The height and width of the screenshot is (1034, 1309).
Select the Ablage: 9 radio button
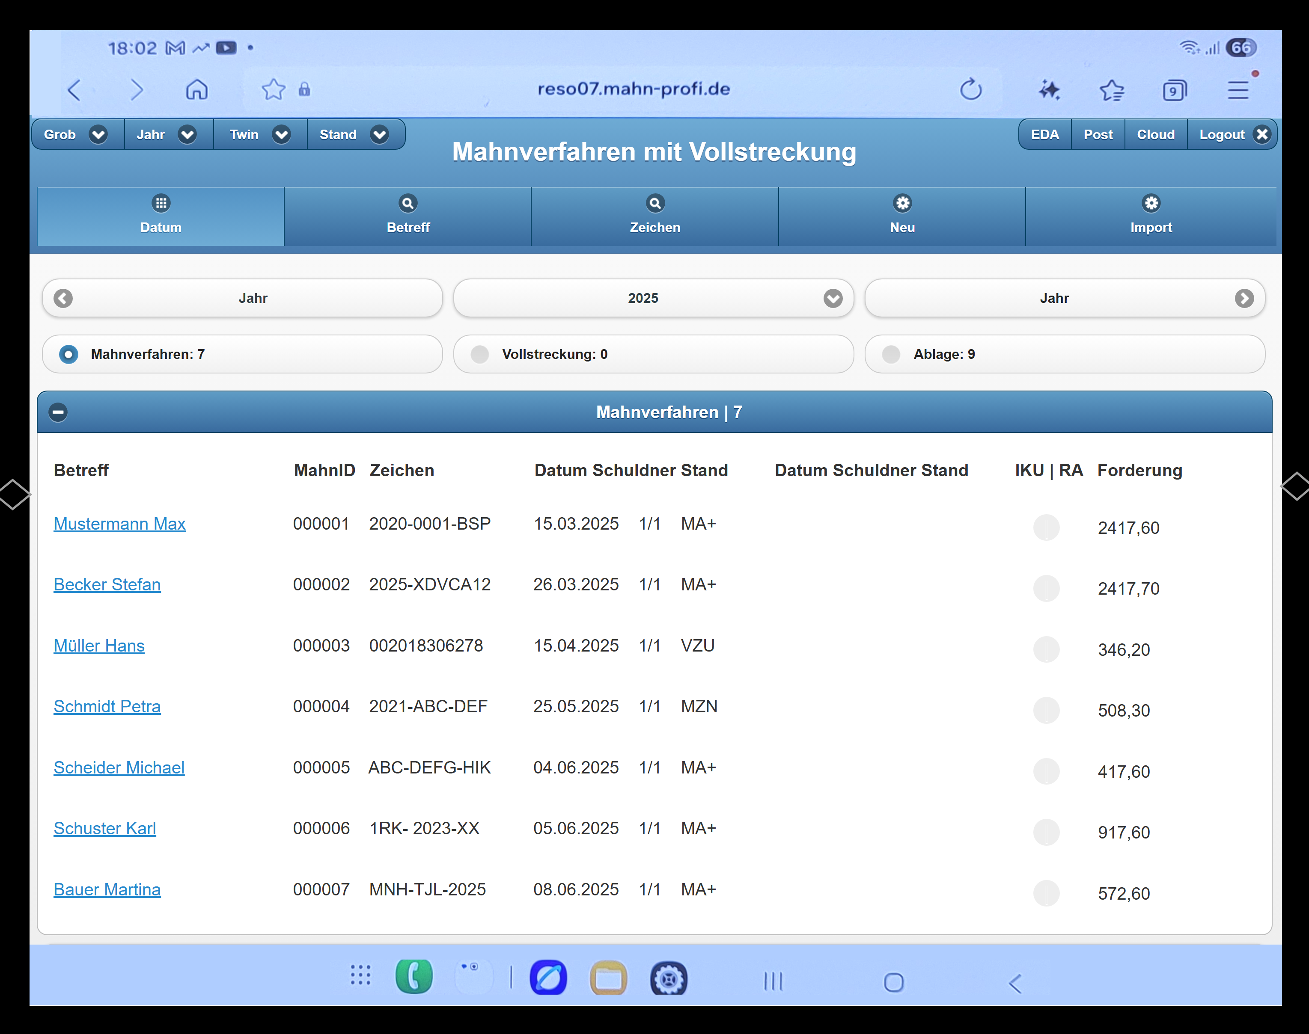891,354
